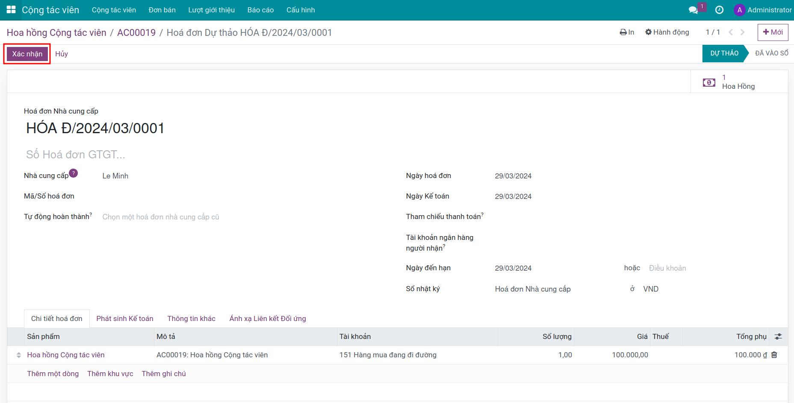Go to next record arrow

743,32
